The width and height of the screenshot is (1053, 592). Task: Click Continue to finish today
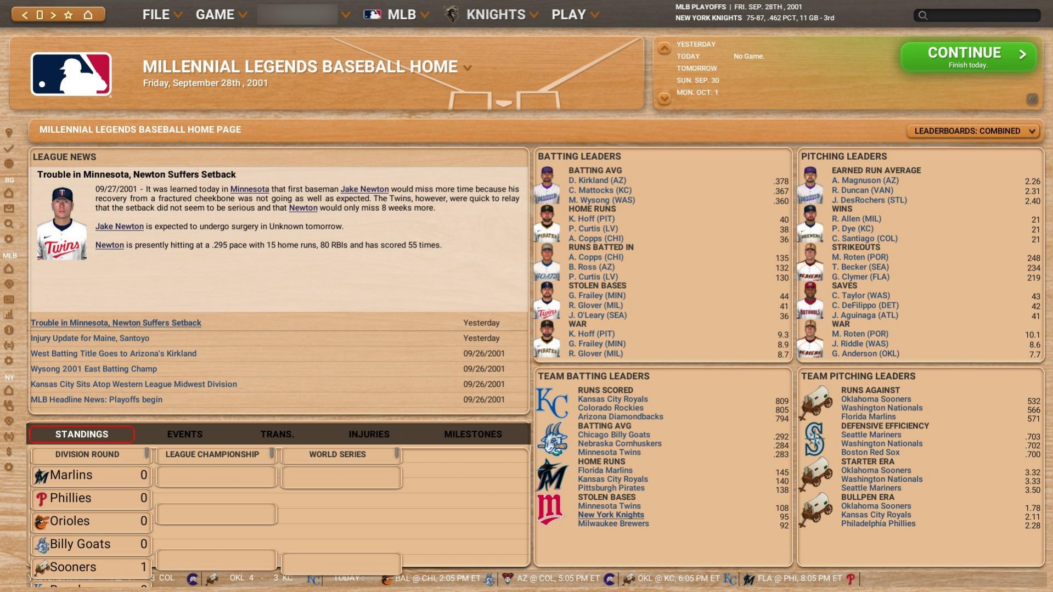tap(968, 57)
